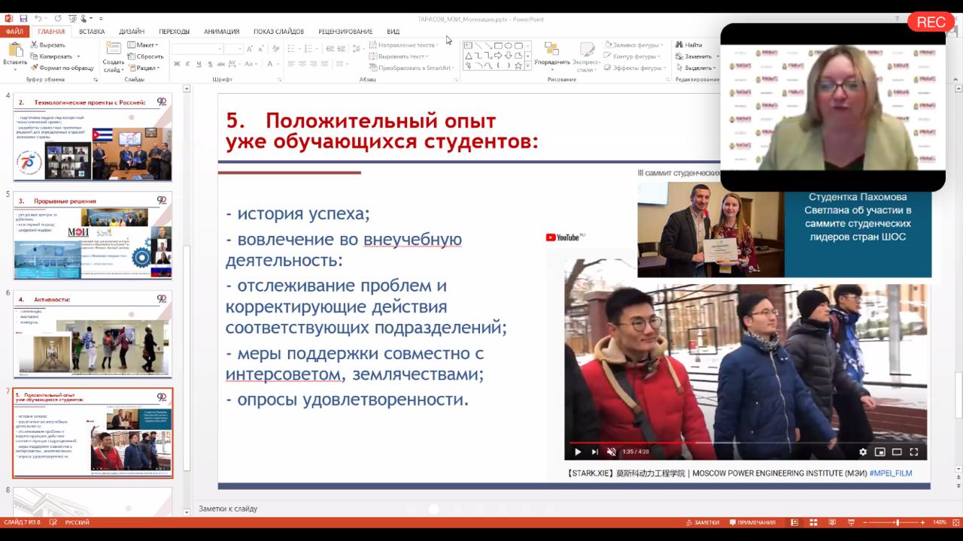Image resolution: width=963 pixels, height=541 pixels.
Task: Click the Save icon in quick access toolbar
Action: point(23,19)
